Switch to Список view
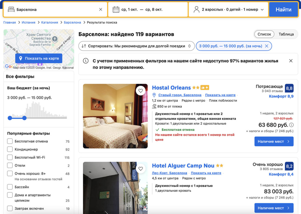301x214 pixels. (264, 34)
